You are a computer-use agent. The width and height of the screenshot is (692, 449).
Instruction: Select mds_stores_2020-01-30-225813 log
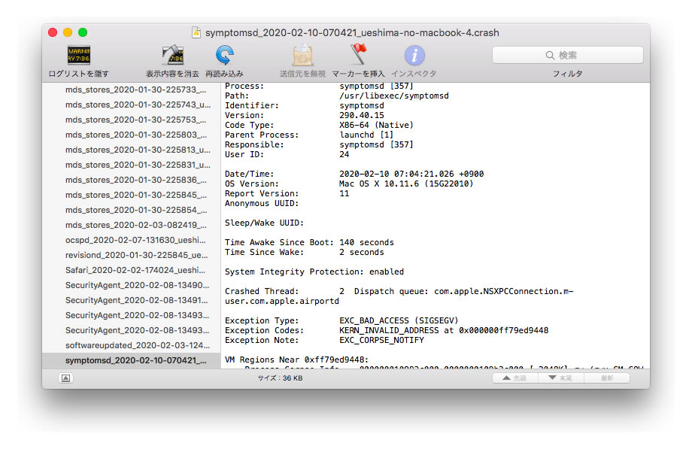pos(132,150)
